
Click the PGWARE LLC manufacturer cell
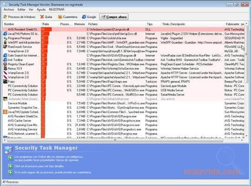(234, 47)
